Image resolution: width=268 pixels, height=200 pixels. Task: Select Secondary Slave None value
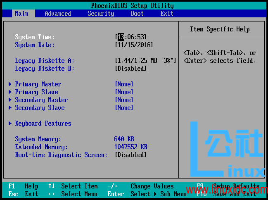click(x=124, y=108)
